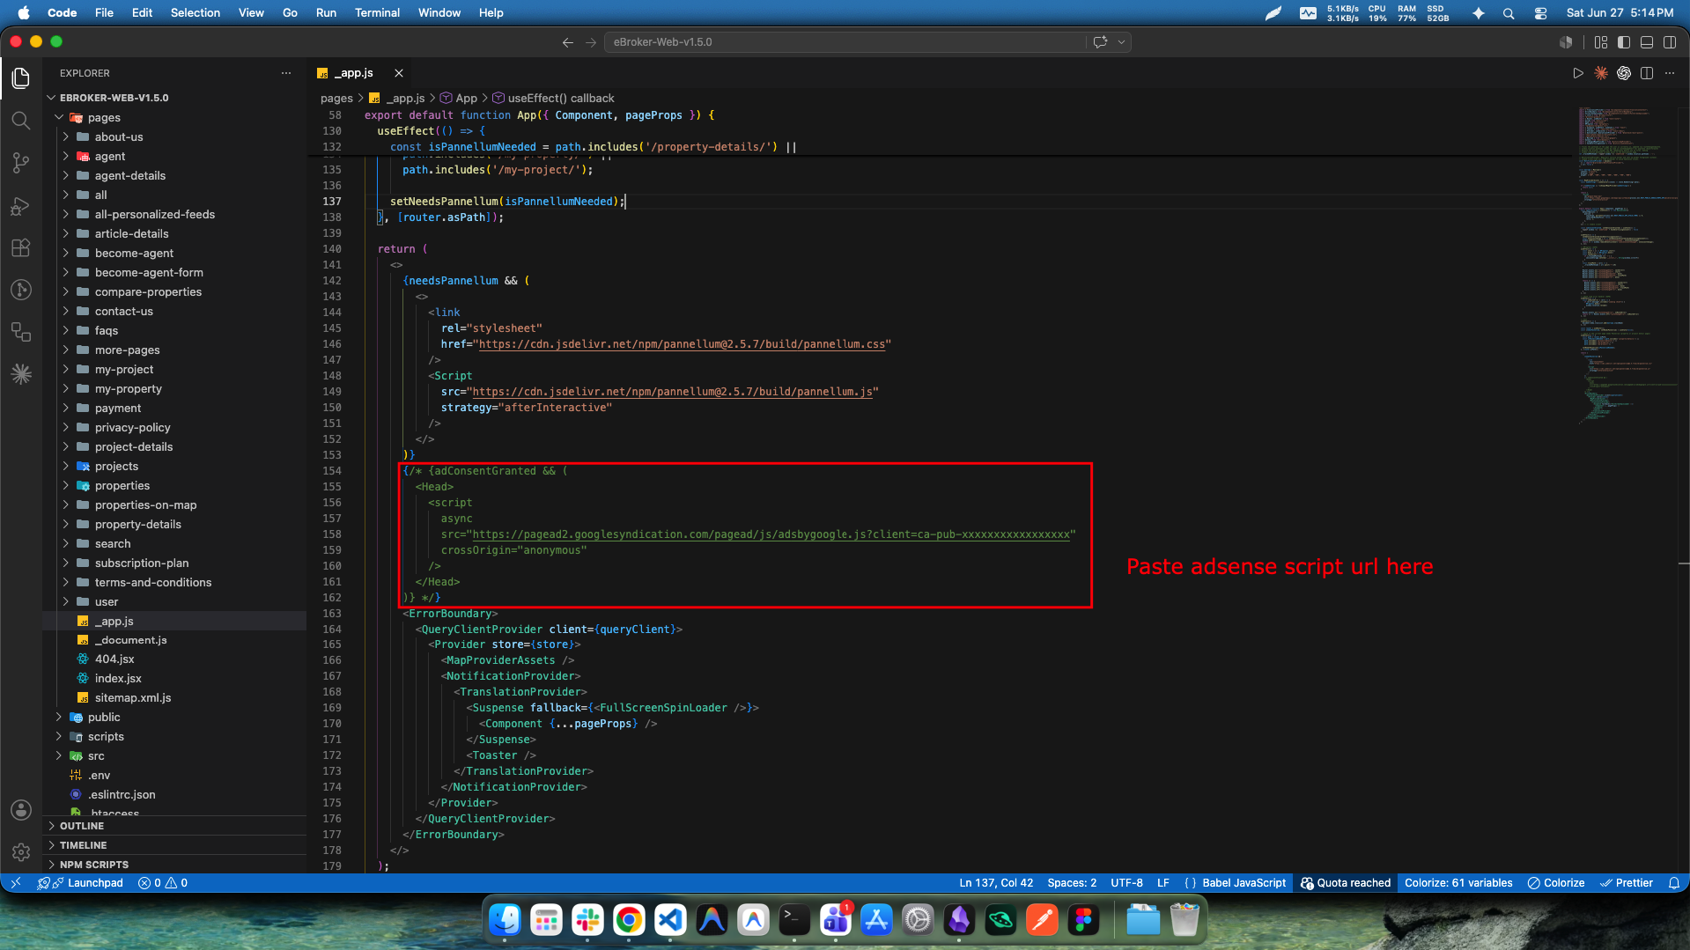Open the .eslintrc.json file
1690x950 pixels.
122,795
